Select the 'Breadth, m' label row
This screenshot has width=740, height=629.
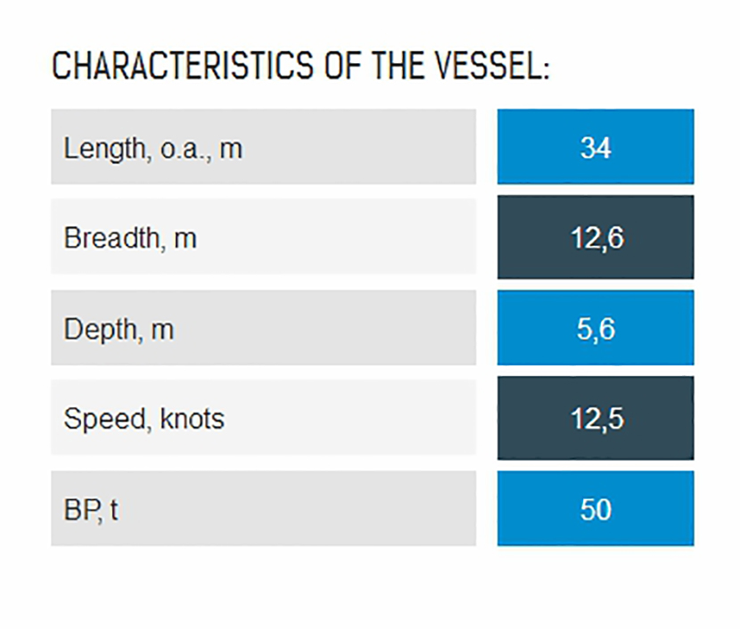pos(263,238)
